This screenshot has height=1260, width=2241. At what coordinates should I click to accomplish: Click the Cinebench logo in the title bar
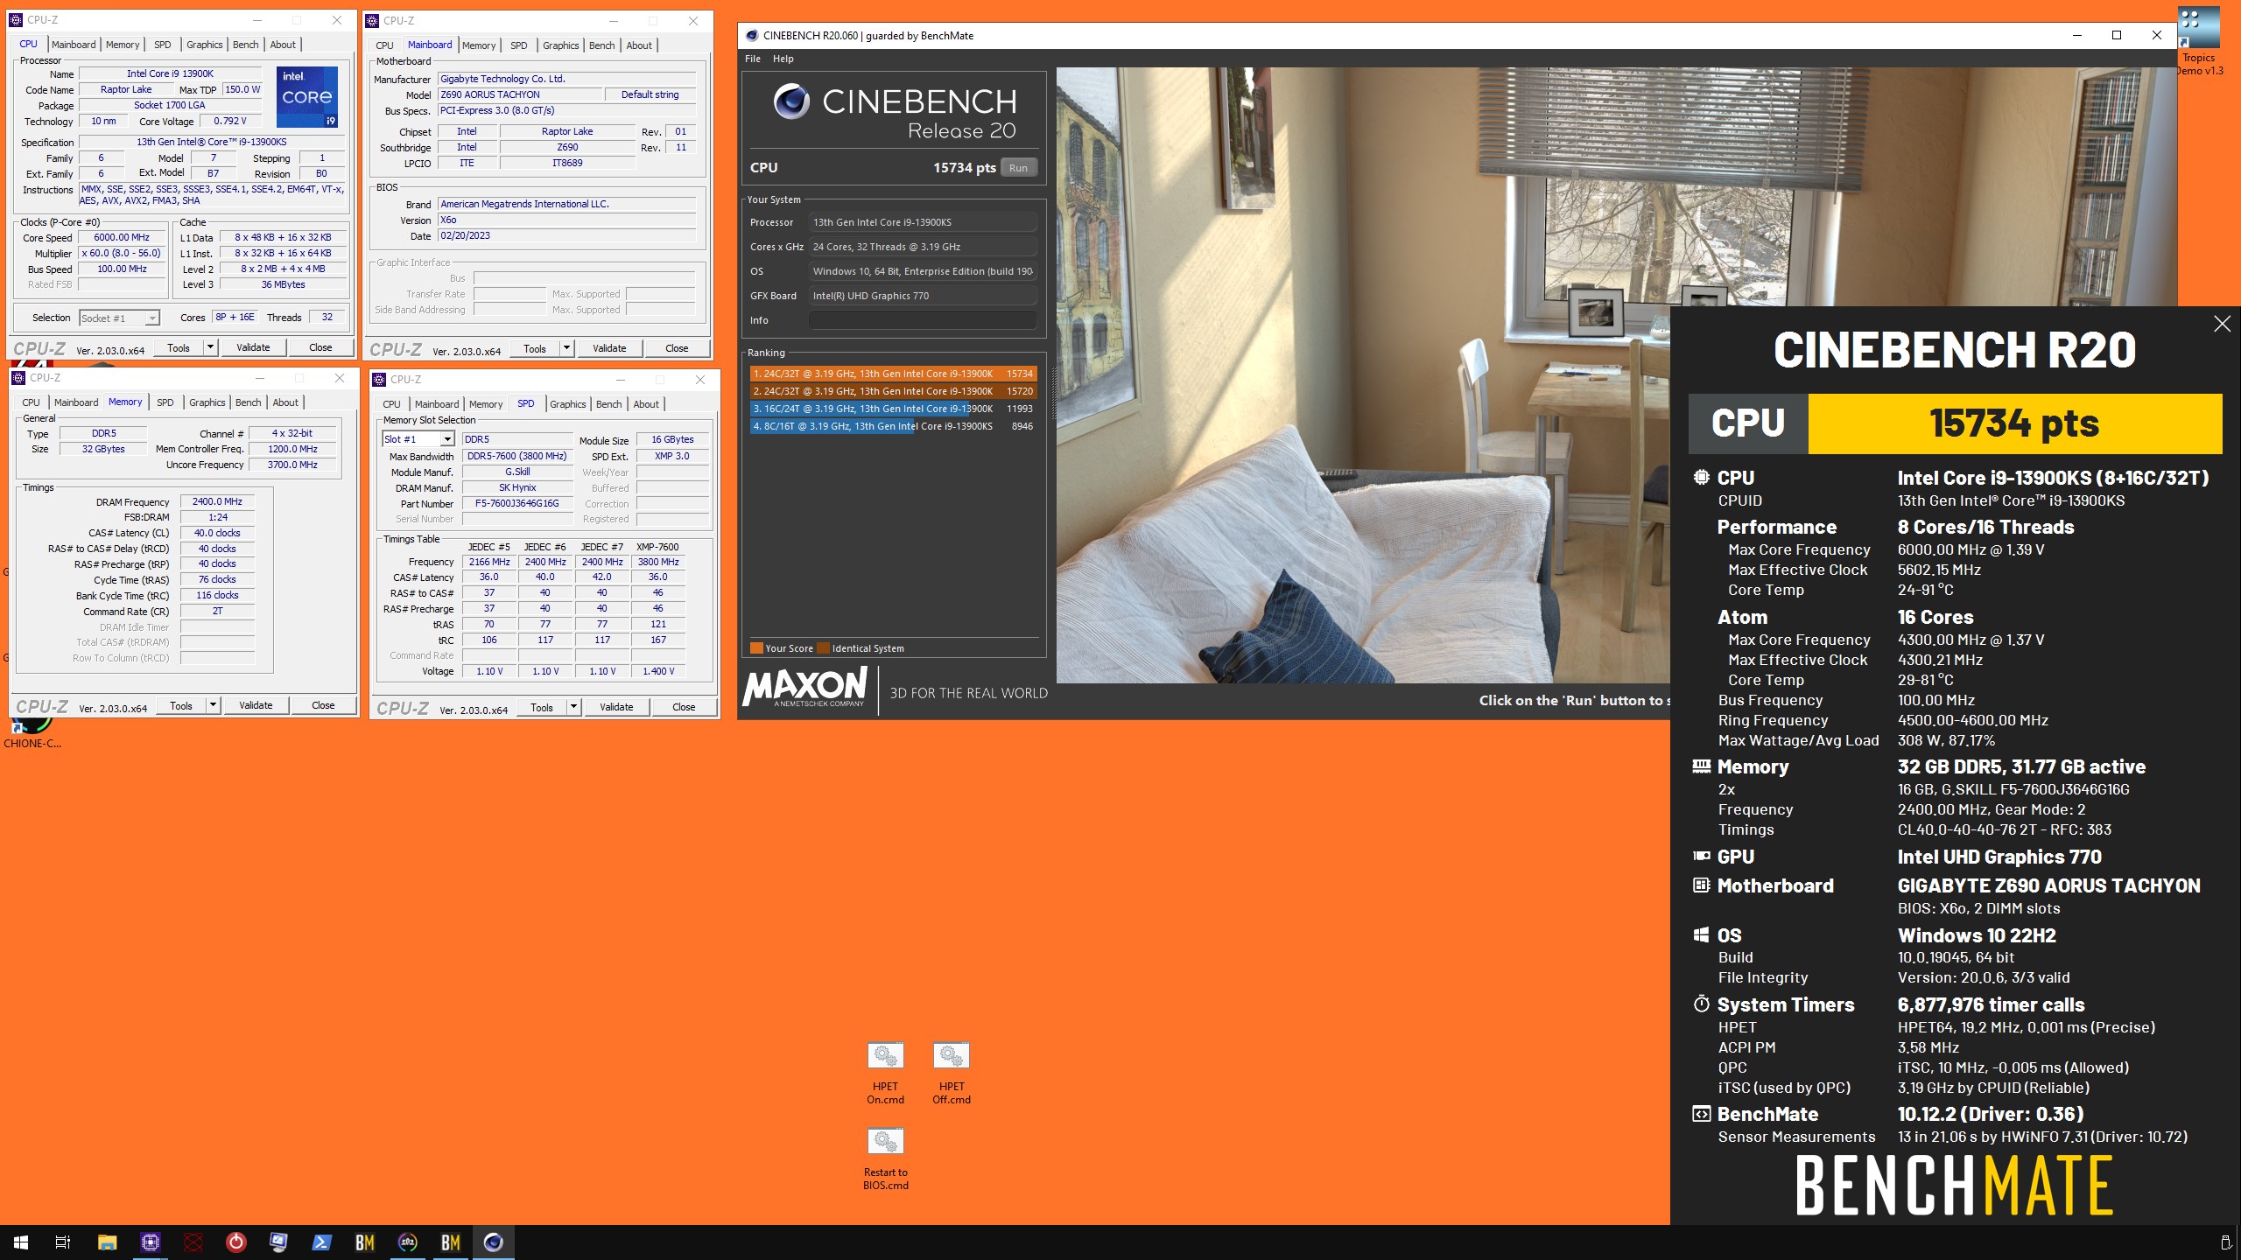point(752,36)
